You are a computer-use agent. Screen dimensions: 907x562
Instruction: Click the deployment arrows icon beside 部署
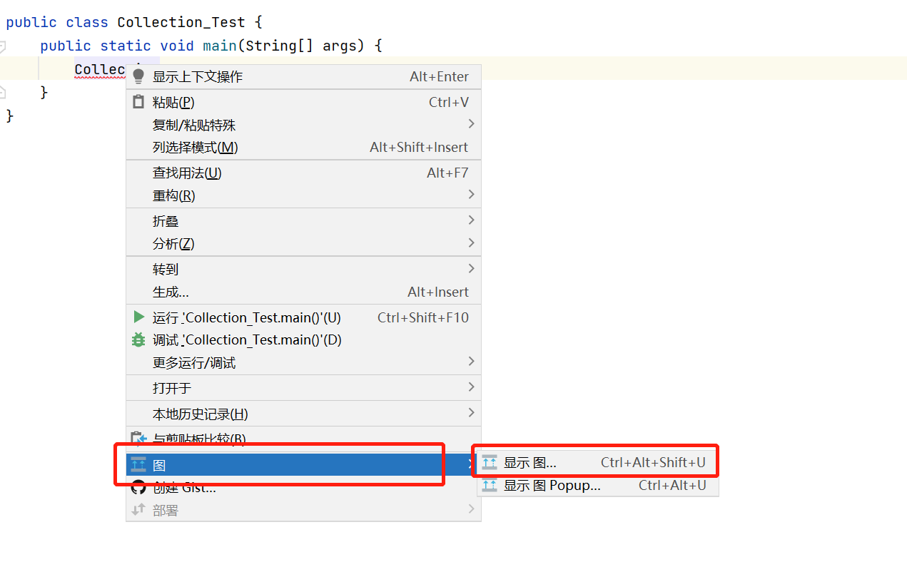click(138, 511)
